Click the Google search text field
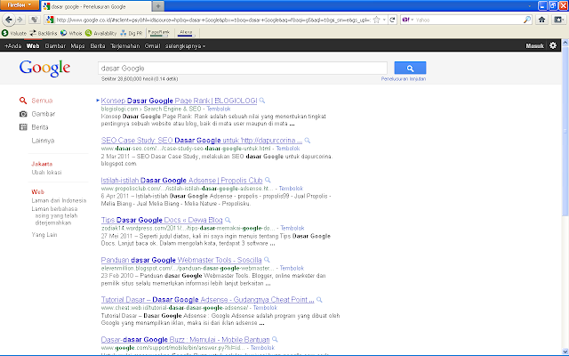This screenshot has width=569, height=356. point(243,69)
